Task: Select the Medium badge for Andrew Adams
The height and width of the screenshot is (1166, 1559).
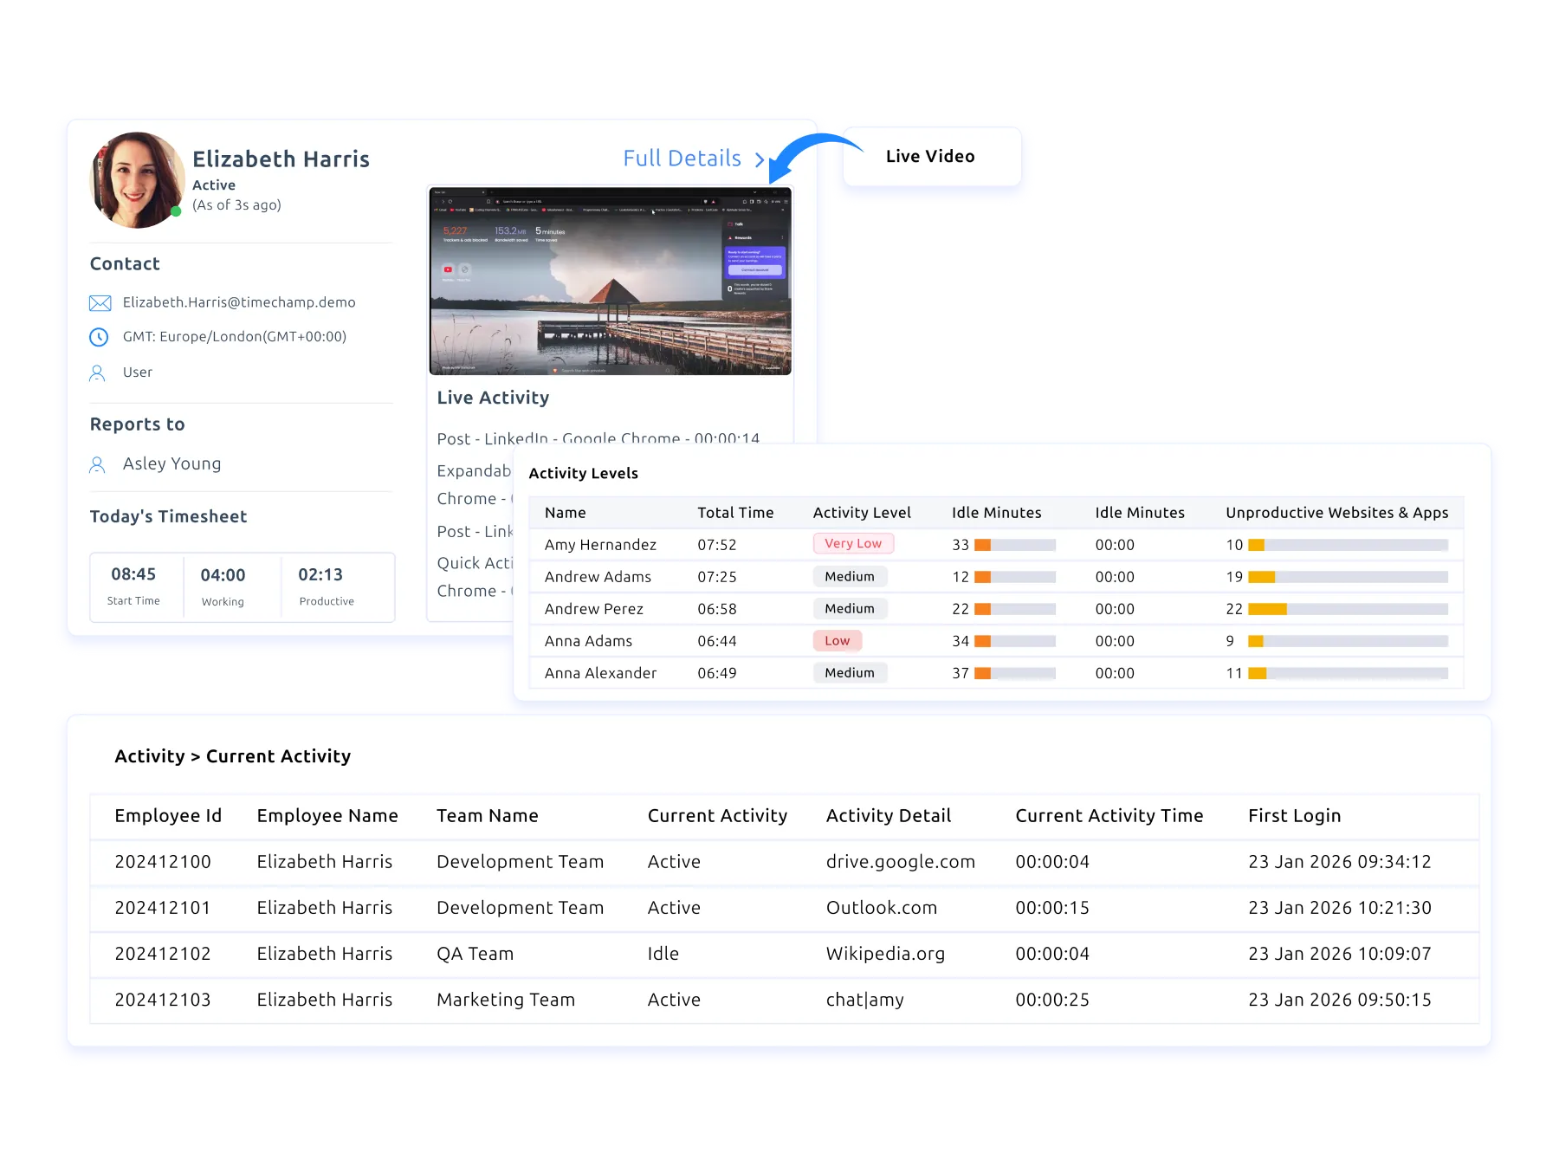Action: [850, 576]
